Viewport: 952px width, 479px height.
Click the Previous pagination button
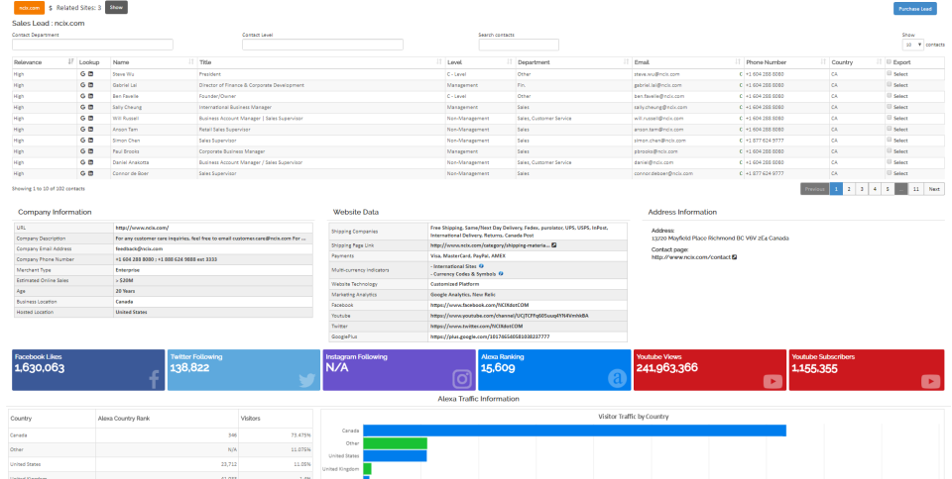click(x=814, y=189)
